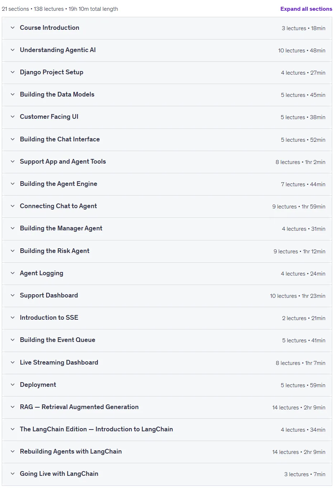Expand Building the Data Models chevron
This screenshot has height=488, width=334.
[x=13, y=94]
